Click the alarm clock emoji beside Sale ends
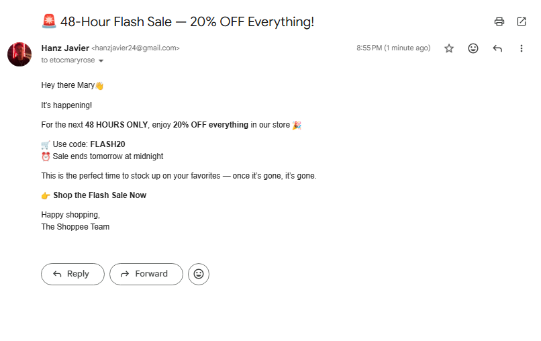This screenshot has width=541, height=341. click(46, 156)
